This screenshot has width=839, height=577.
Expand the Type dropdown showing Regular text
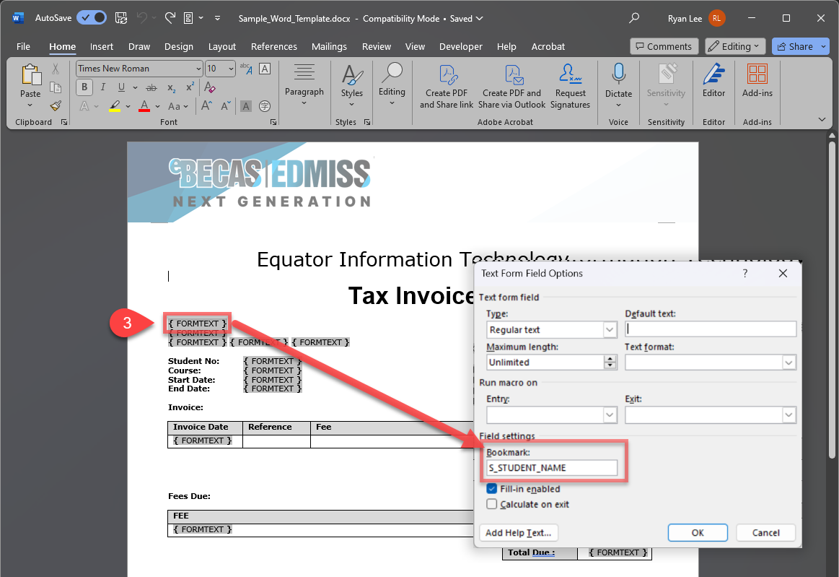pyautogui.click(x=610, y=330)
